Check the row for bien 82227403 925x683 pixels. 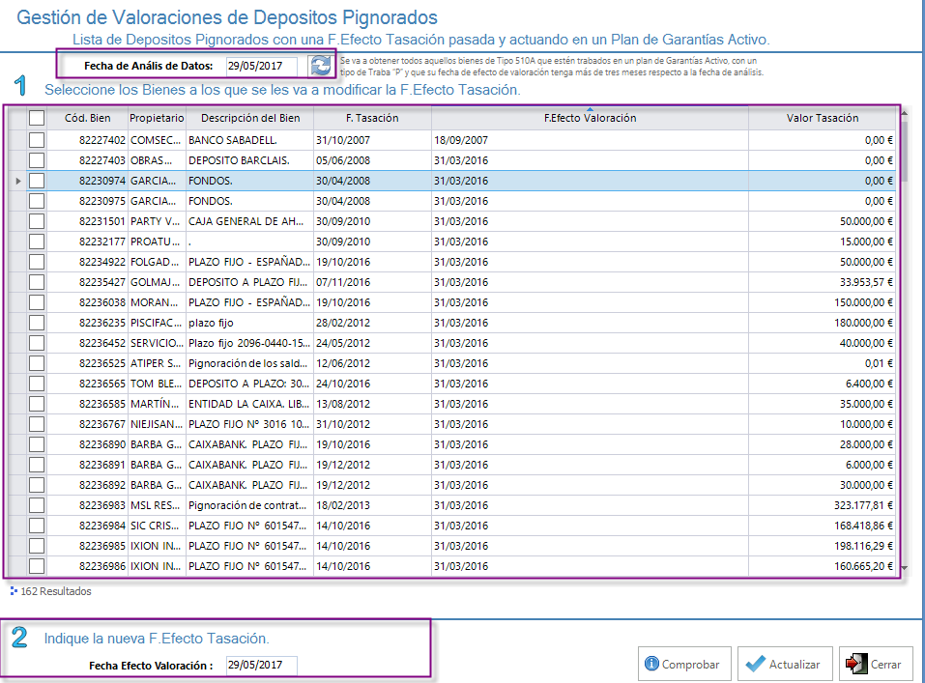(x=37, y=160)
